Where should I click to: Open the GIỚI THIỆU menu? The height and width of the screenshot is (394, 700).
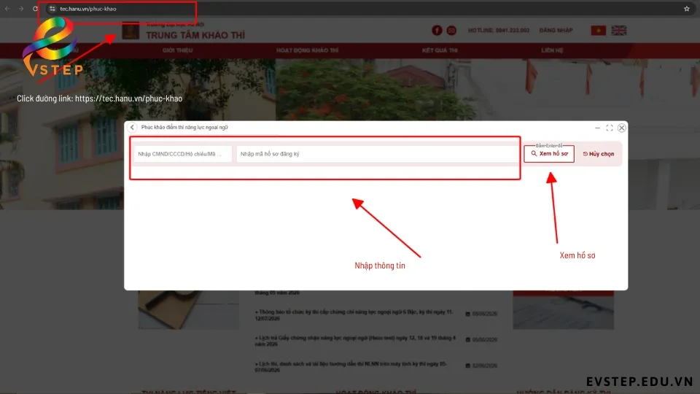click(x=178, y=50)
